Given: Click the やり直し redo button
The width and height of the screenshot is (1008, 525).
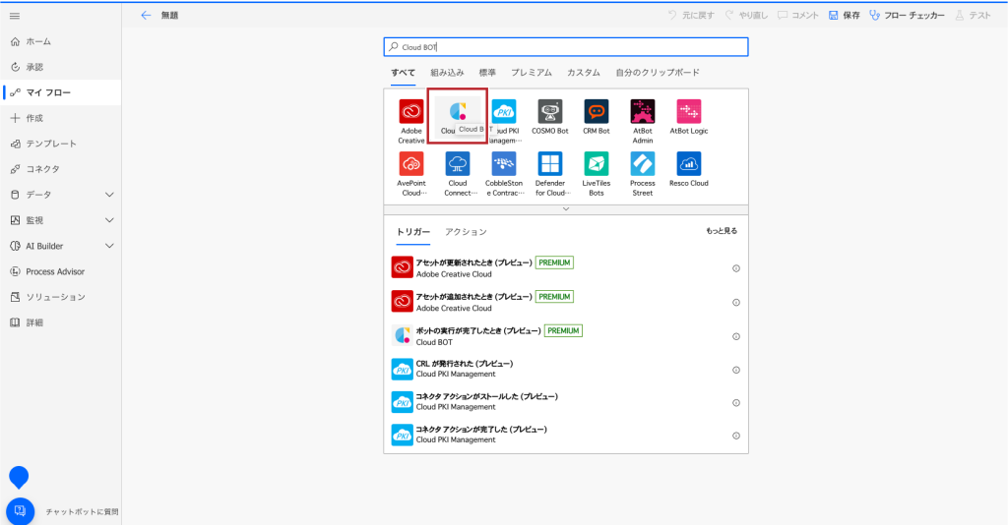Looking at the screenshot, I should 746,16.
